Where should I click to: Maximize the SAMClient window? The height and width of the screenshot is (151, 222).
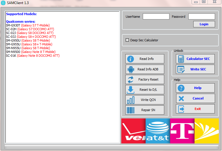[x=204, y=2]
